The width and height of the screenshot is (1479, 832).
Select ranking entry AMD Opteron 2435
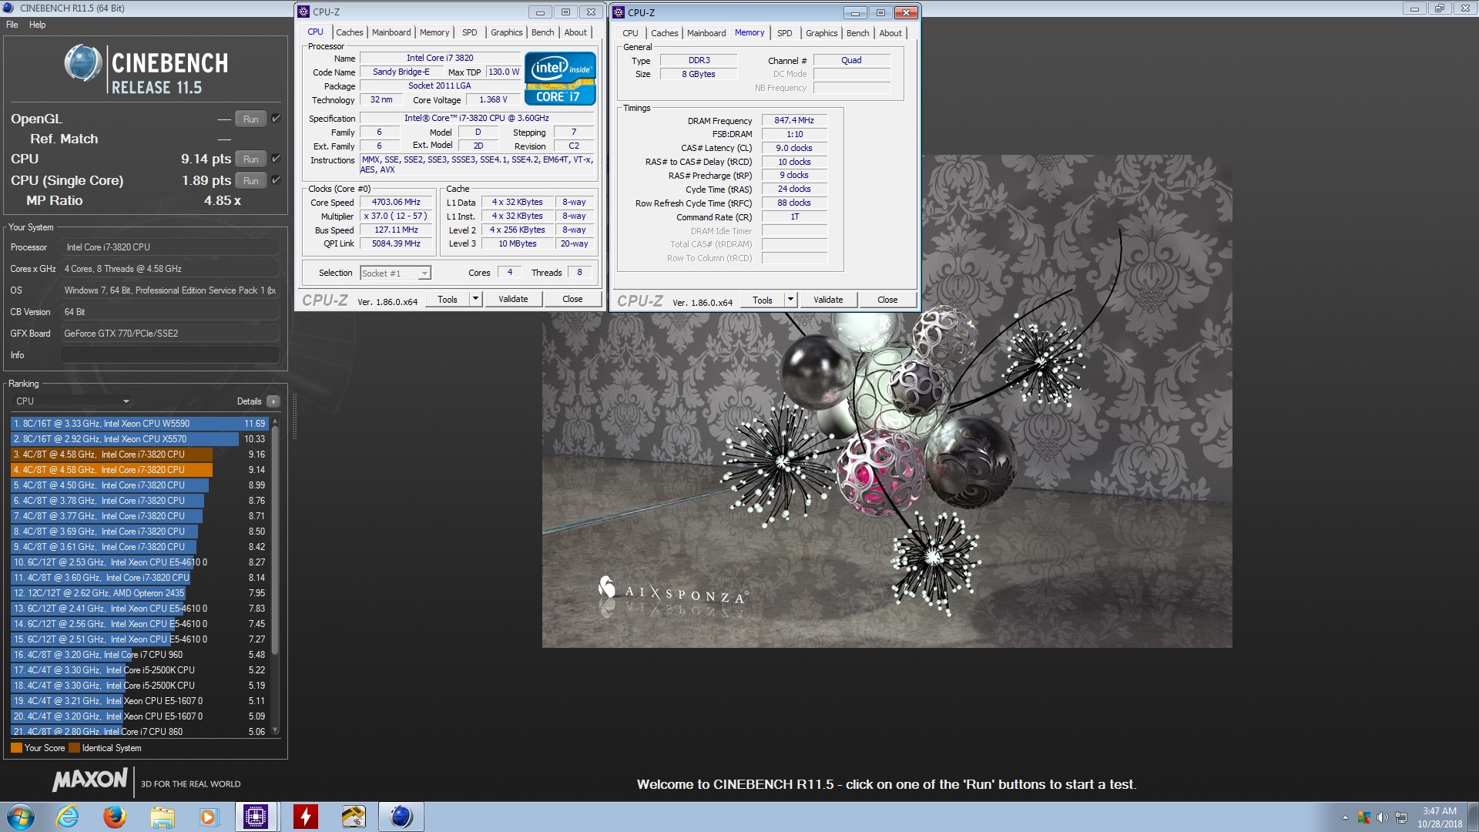click(x=139, y=593)
